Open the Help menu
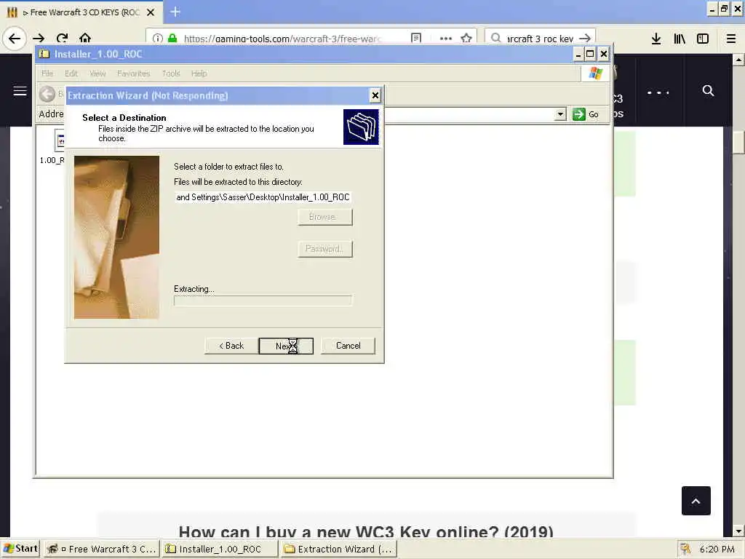745x559 pixels. point(199,74)
